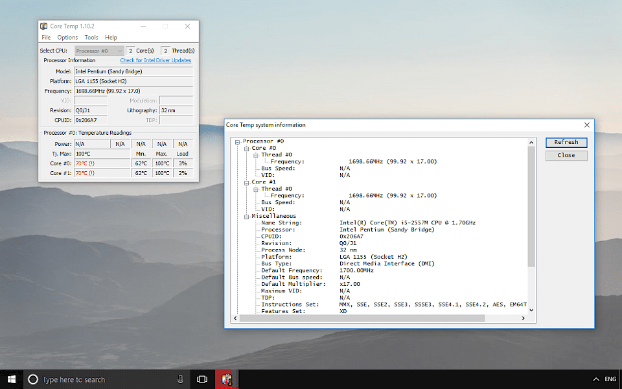The height and width of the screenshot is (389, 622).
Task: Click the Core #0 temperature '70°C (!)'
Action: (x=102, y=163)
